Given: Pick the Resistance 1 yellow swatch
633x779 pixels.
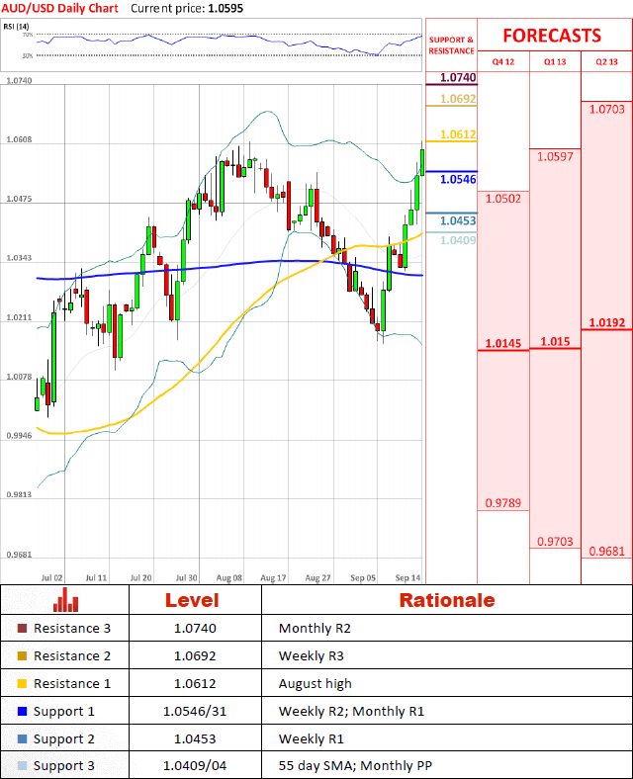Looking at the screenshot, I should coord(23,684).
